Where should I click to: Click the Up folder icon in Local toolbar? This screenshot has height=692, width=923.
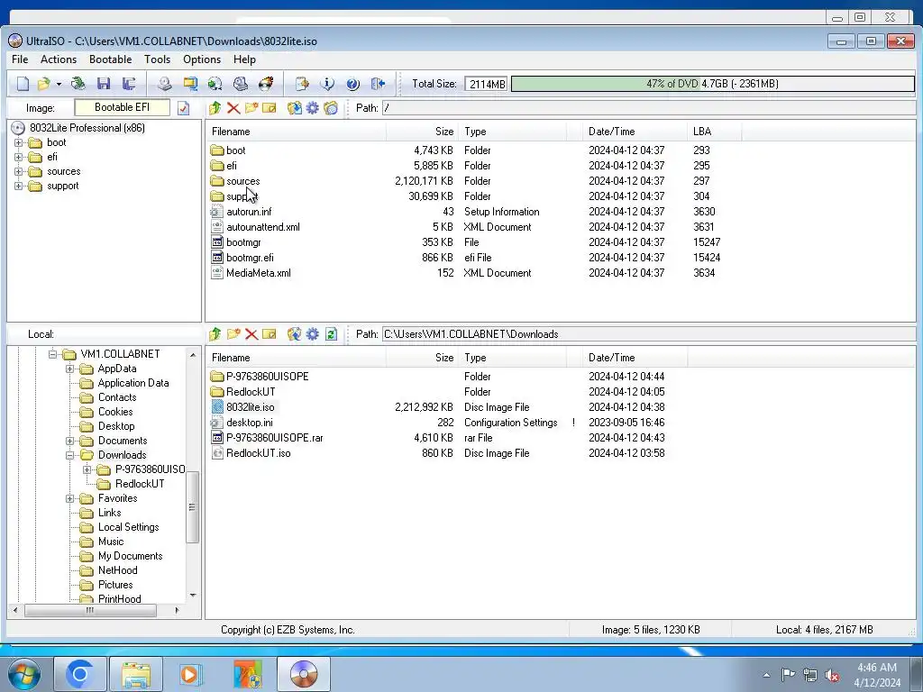click(x=215, y=333)
